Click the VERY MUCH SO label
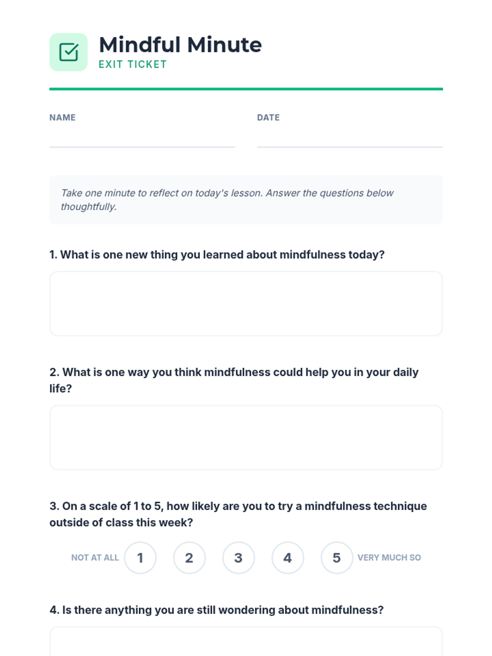The height and width of the screenshot is (656, 492). click(x=389, y=558)
